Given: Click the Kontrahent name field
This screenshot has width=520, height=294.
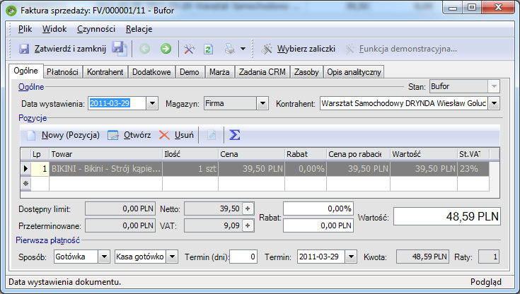Looking at the screenshot, I should (x=404, y=103).
